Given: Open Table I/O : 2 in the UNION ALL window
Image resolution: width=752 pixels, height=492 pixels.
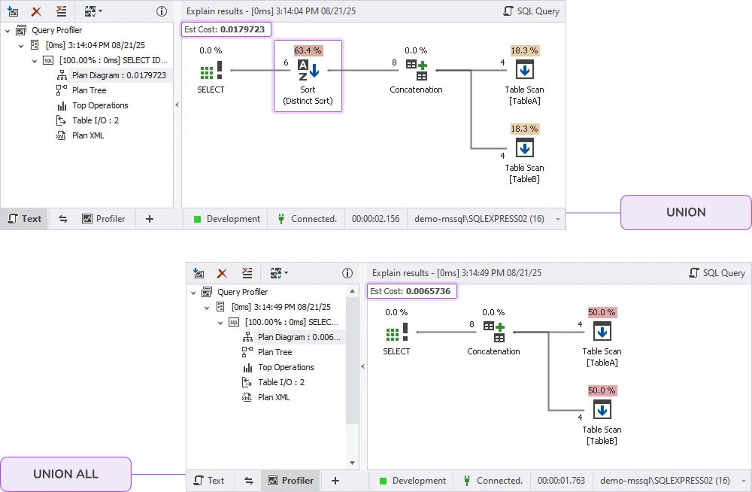Looking at the screenshot, I should (274, 383).
